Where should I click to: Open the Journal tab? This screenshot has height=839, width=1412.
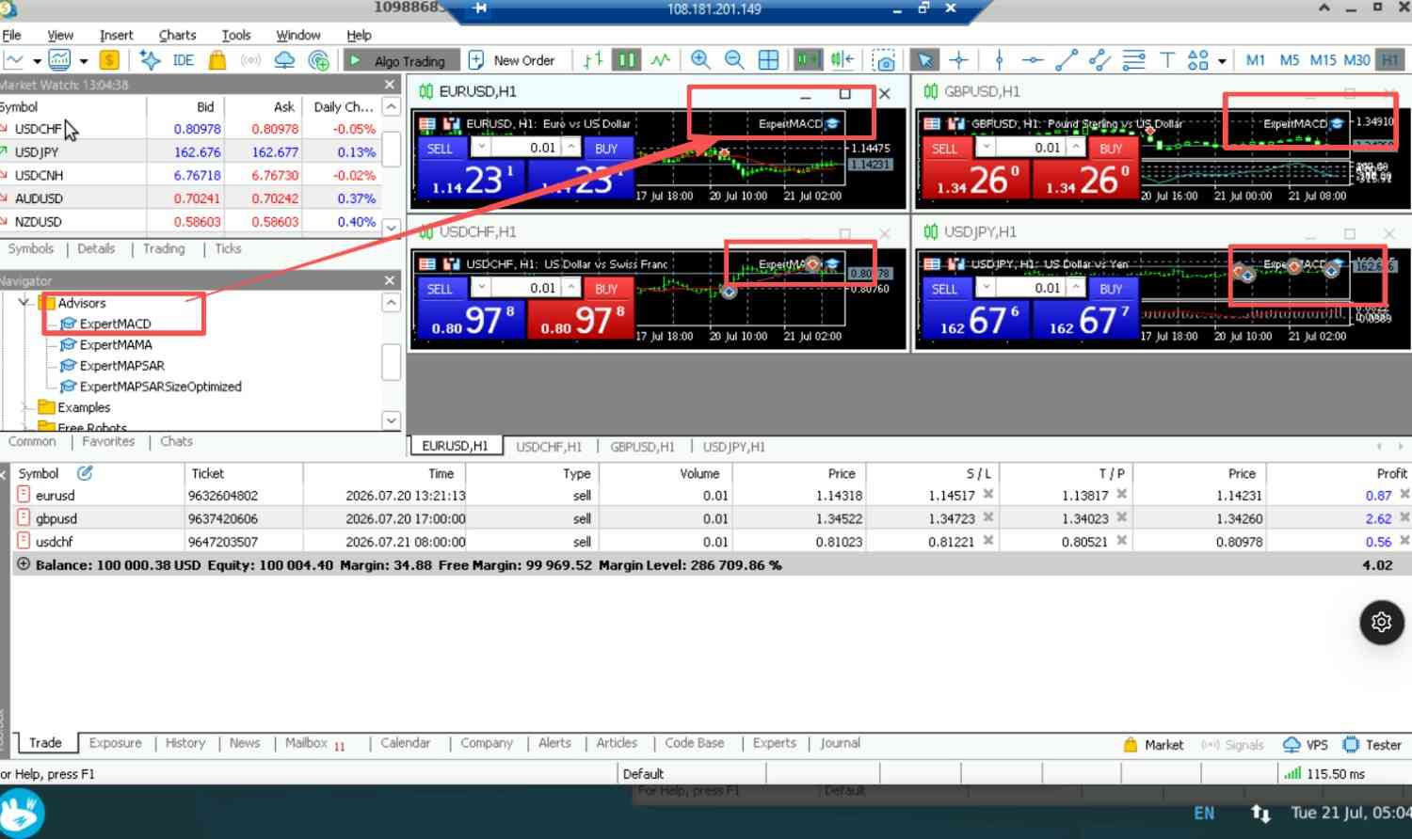pyautogui.click(x=840, y=743)
